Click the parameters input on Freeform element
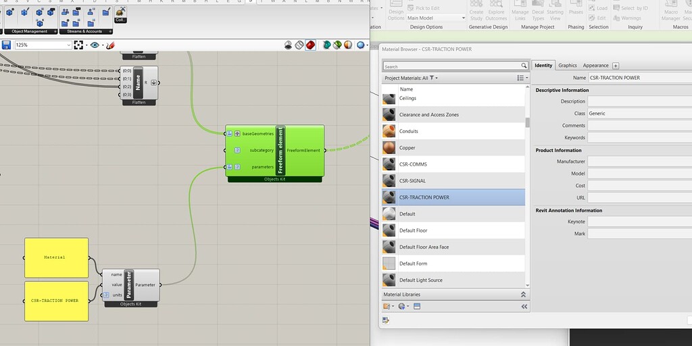The width and height of the screenshot is (692, 346). click(263, 167)
